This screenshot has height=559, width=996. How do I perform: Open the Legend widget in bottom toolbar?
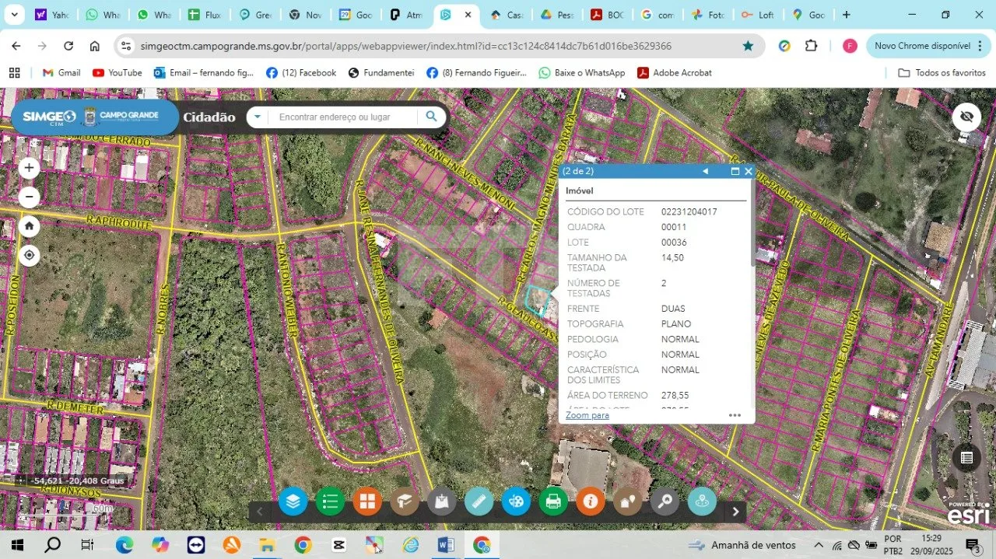[330, 501]
